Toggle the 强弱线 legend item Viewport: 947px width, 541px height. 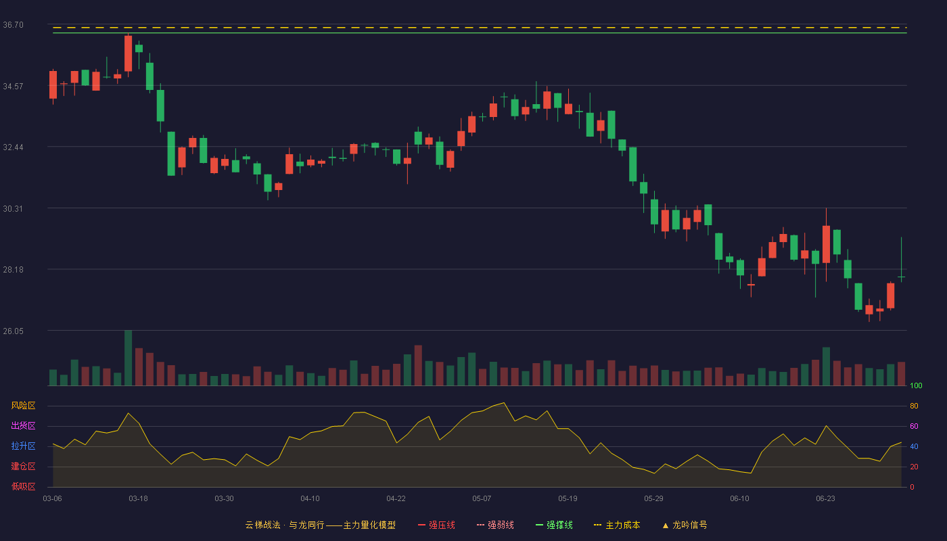[x=495, y=525]
